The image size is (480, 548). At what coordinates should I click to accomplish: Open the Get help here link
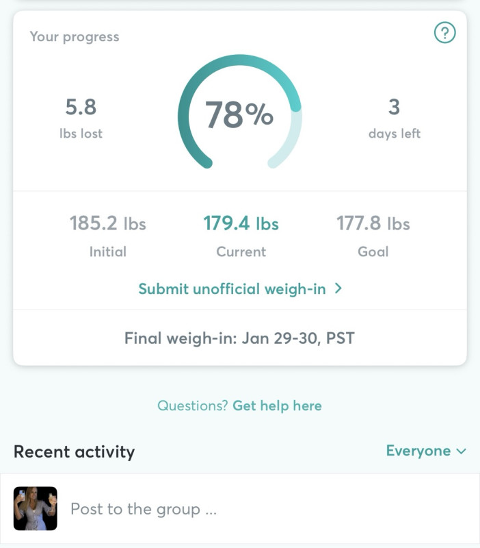(x=277, y=406)
